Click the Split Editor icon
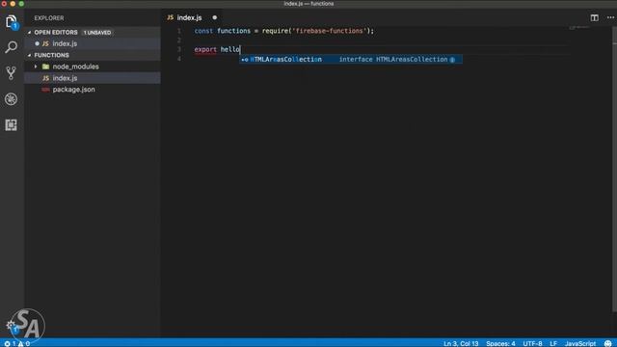Screen dimensions: 617x347 [x=594, y=17]
